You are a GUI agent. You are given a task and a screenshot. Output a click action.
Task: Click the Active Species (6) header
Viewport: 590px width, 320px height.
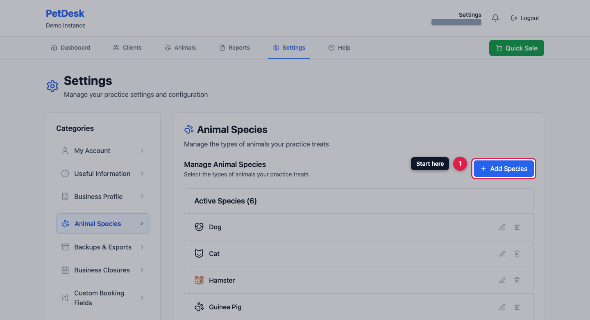tap(225, 201)
